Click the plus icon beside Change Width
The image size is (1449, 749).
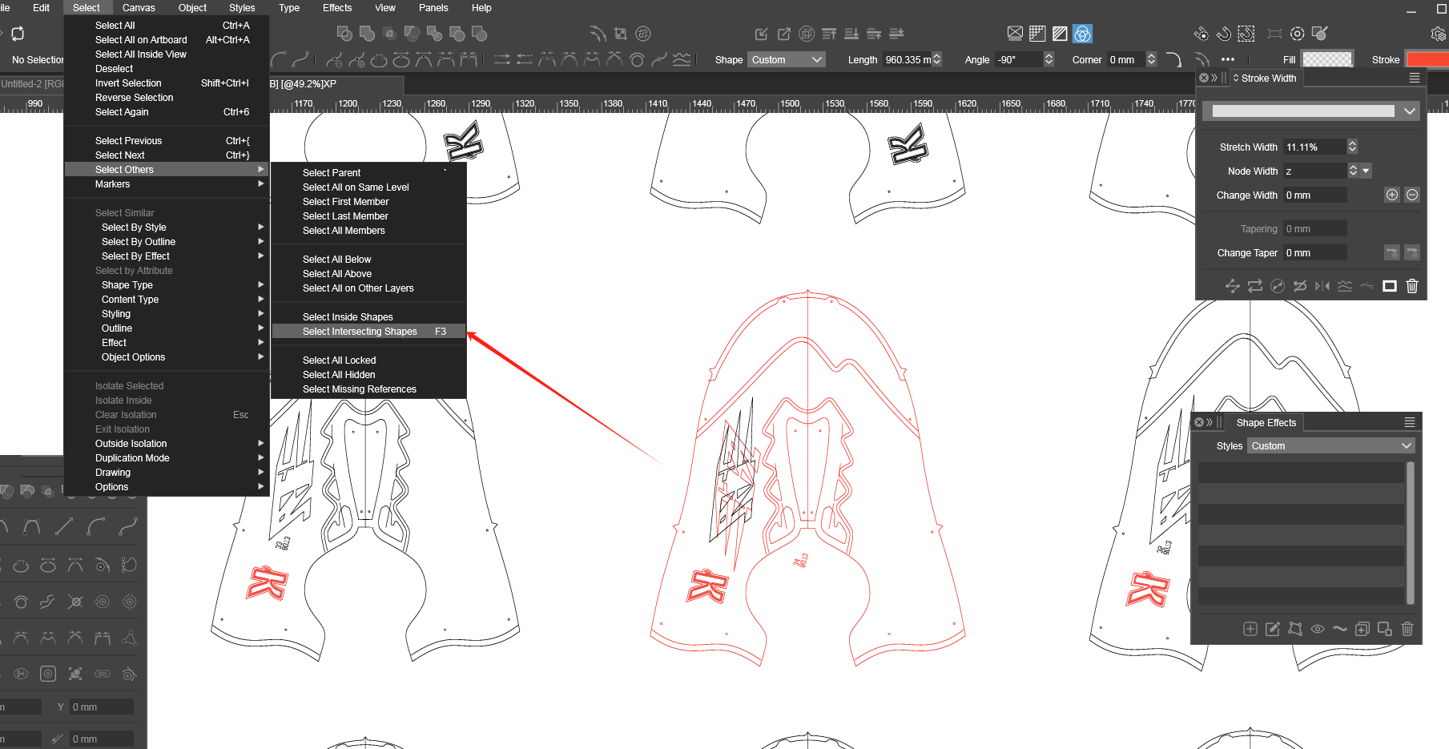pyautogui.click(x=1392, y=195)
